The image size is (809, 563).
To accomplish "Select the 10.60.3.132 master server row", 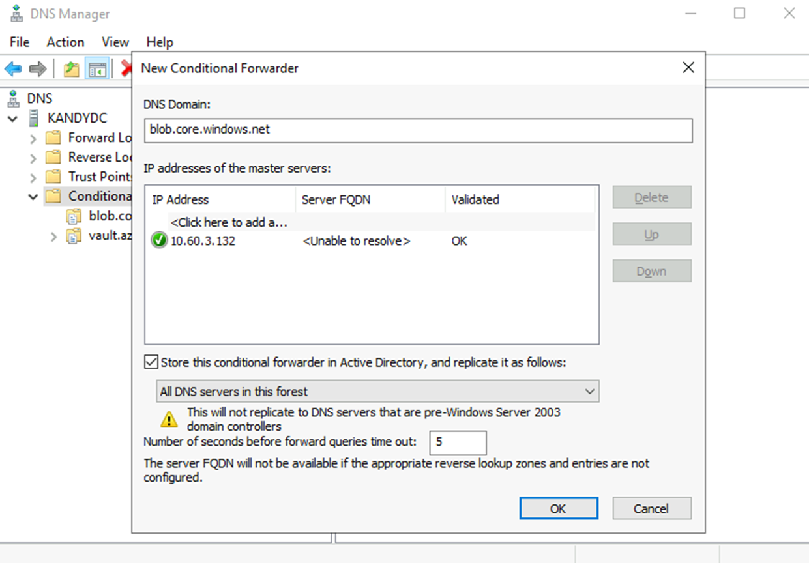I will (203, 241).
